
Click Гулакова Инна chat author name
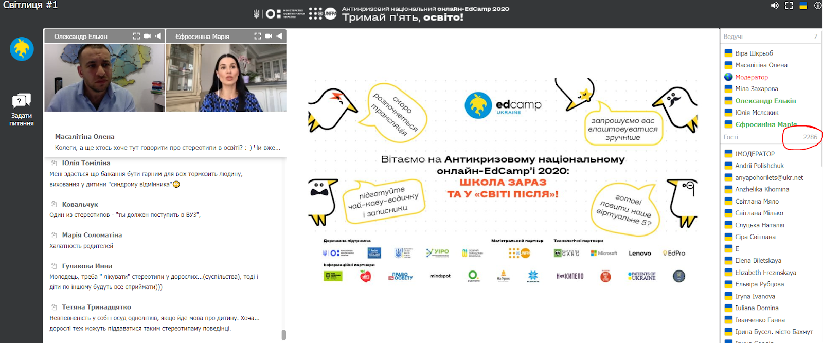(x=87, y=266)
